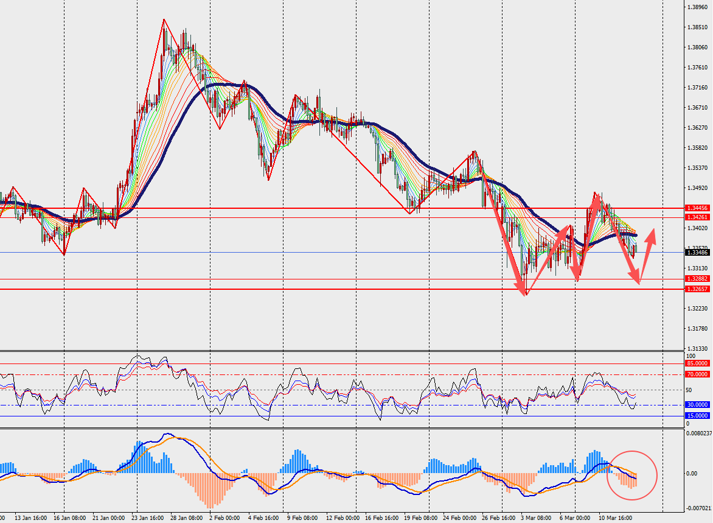Click the red circle on the MACD histogram
713x523 pixels.
click(633, 476)
